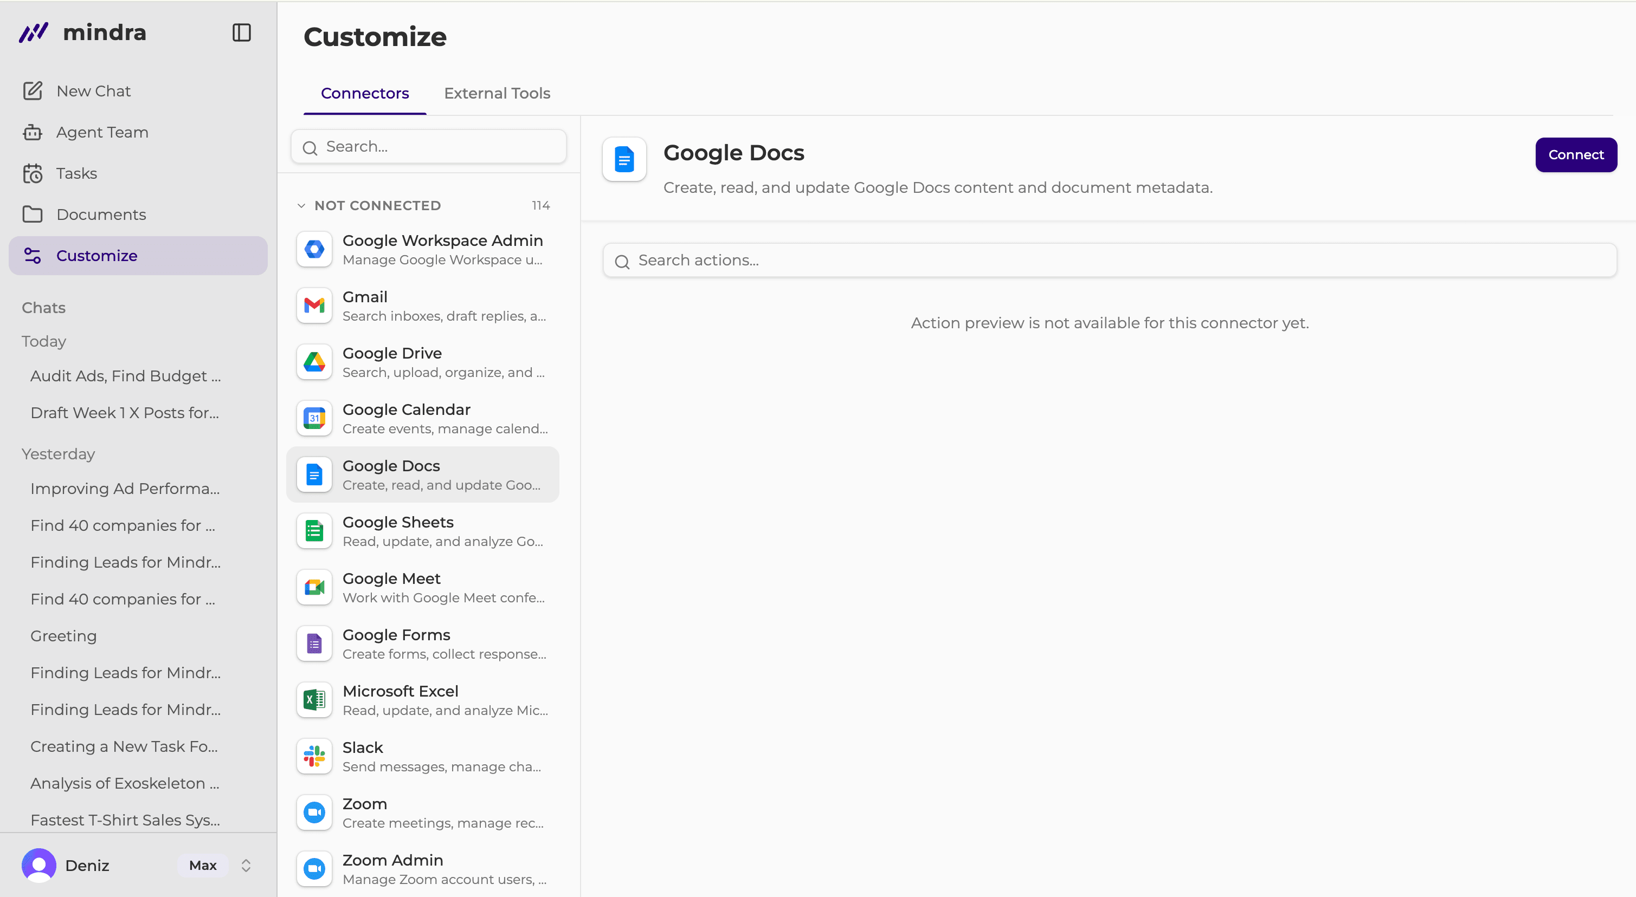The image size is (1636, 897).
Task: Open the 'Greeting' chat
Action: 63,635
